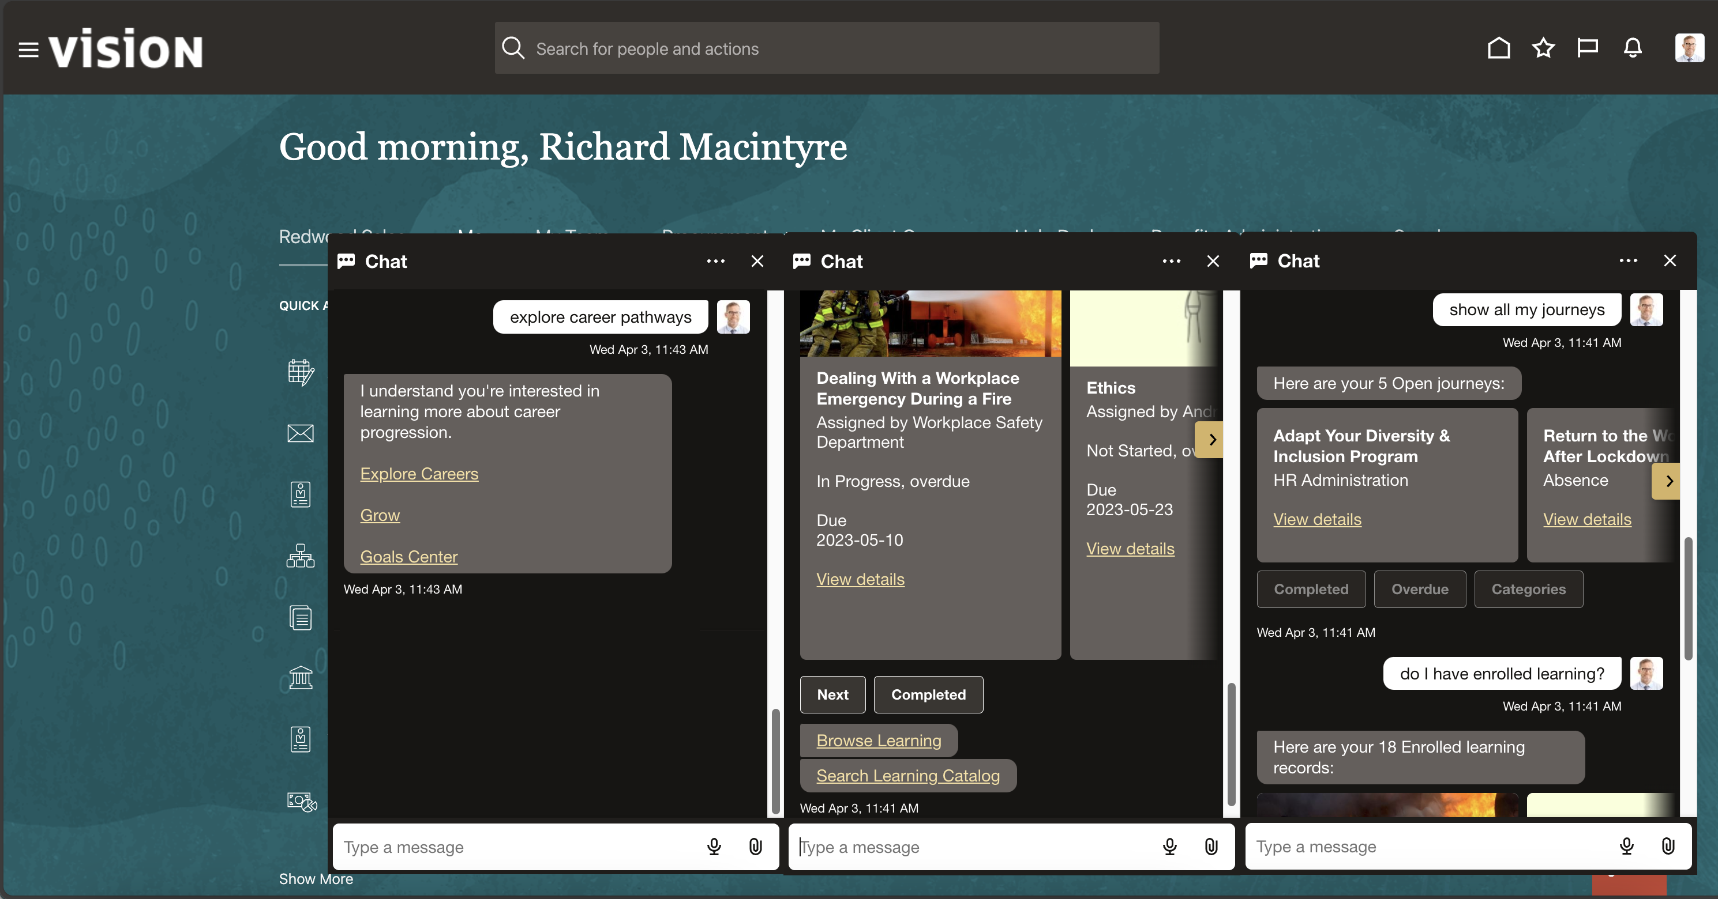Open the organization chart quick action icon
1718x899 pixels.
click(x=300, y=556)
